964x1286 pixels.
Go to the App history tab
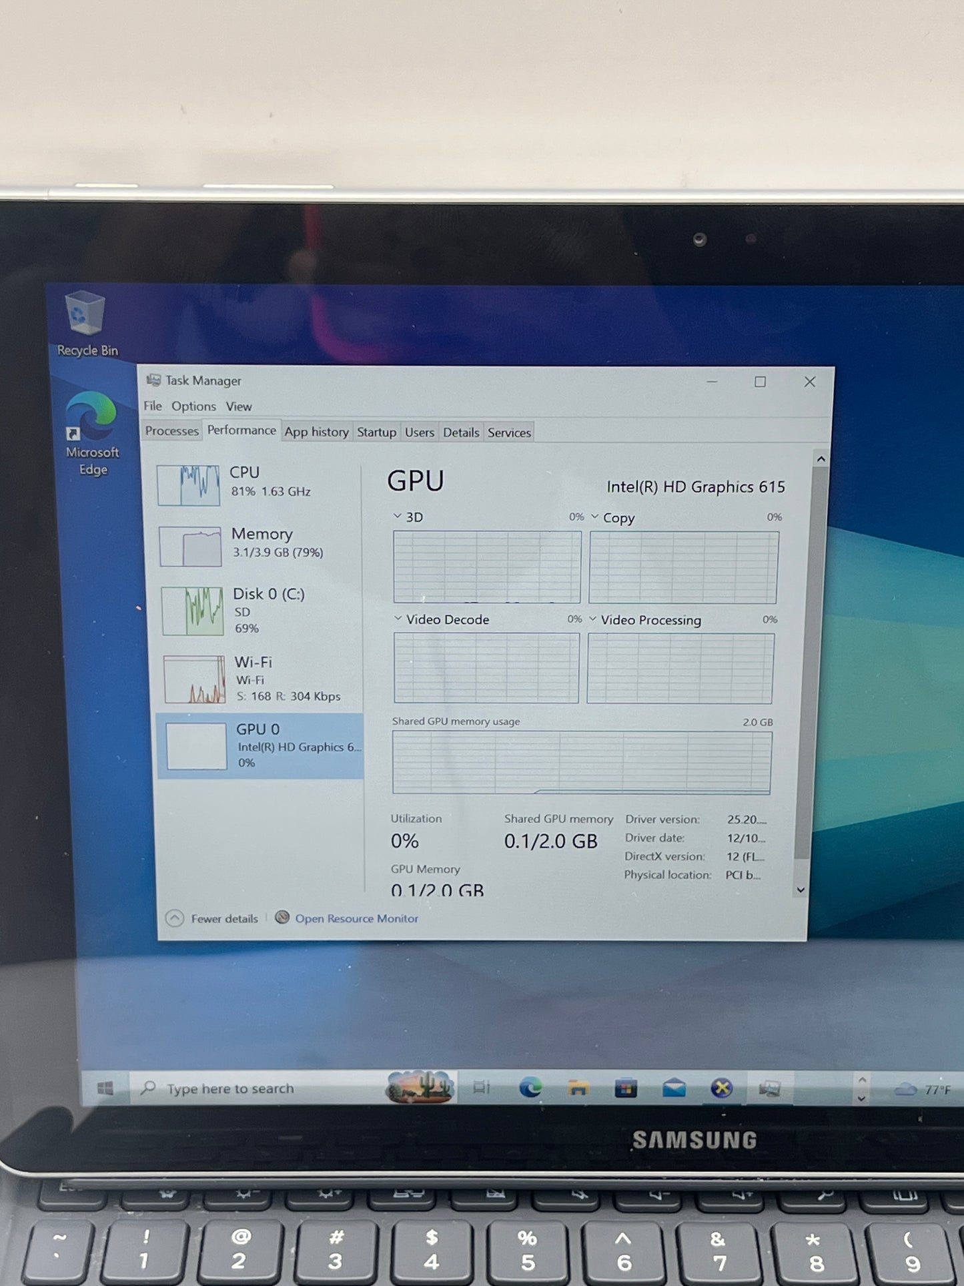(316, 432)
